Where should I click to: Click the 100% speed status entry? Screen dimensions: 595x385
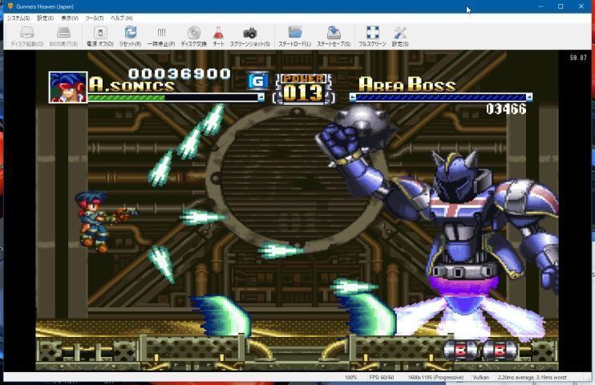(350, 378)
